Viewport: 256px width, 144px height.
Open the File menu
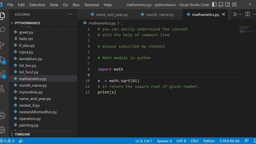pyautogui.click(x=10, y=5)
